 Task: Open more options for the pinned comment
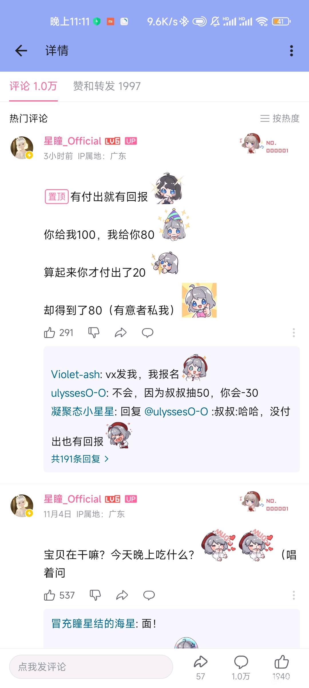(294, 333)
